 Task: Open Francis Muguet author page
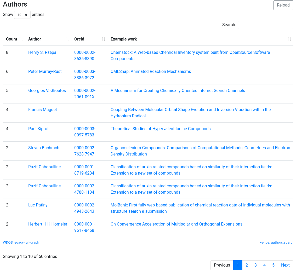pos(43,110)
